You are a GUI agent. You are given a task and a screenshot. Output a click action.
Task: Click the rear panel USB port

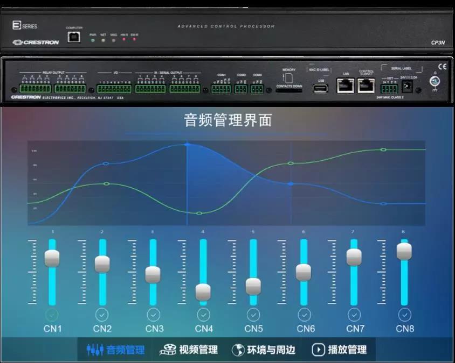click(321, 88)
